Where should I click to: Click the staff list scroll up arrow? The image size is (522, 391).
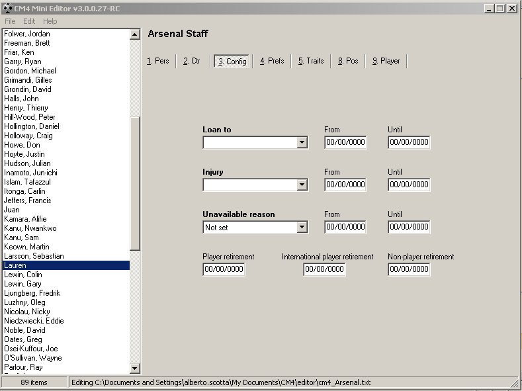click(135, 34)
